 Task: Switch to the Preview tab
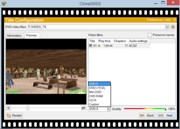(32, 36)
